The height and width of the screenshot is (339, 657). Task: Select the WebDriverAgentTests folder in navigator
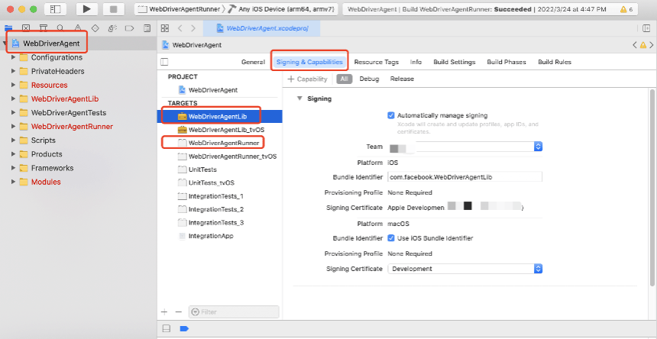(69, 112)
